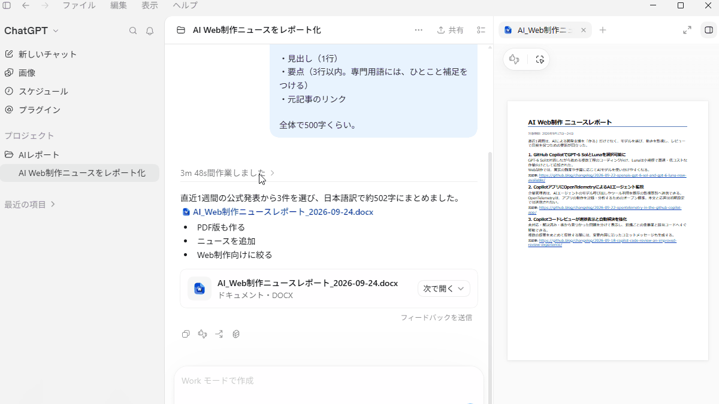
Task: Open the three-dot more options menu
Action: click(x=418, y=30)
